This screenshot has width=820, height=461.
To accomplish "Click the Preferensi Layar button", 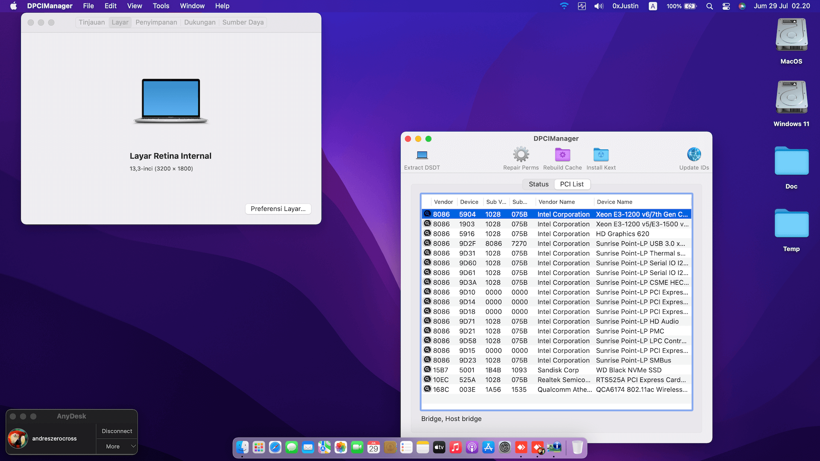I will [x=278, y=209].
